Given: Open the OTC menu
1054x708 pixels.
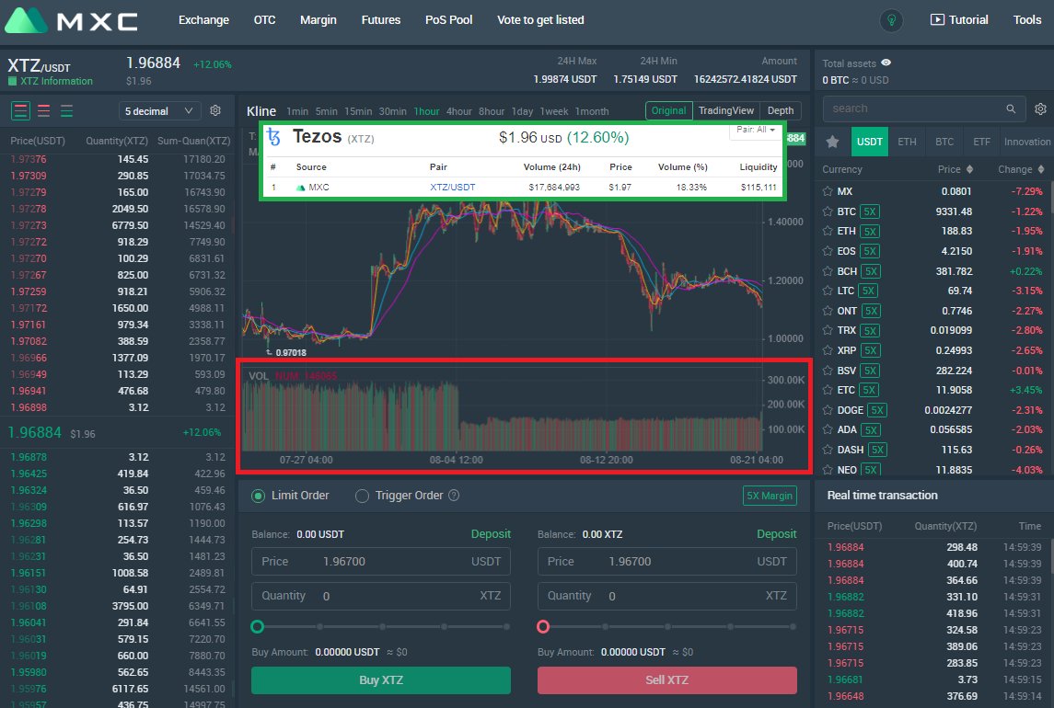Looking at the screenshot, I should [x=265, y=20].
